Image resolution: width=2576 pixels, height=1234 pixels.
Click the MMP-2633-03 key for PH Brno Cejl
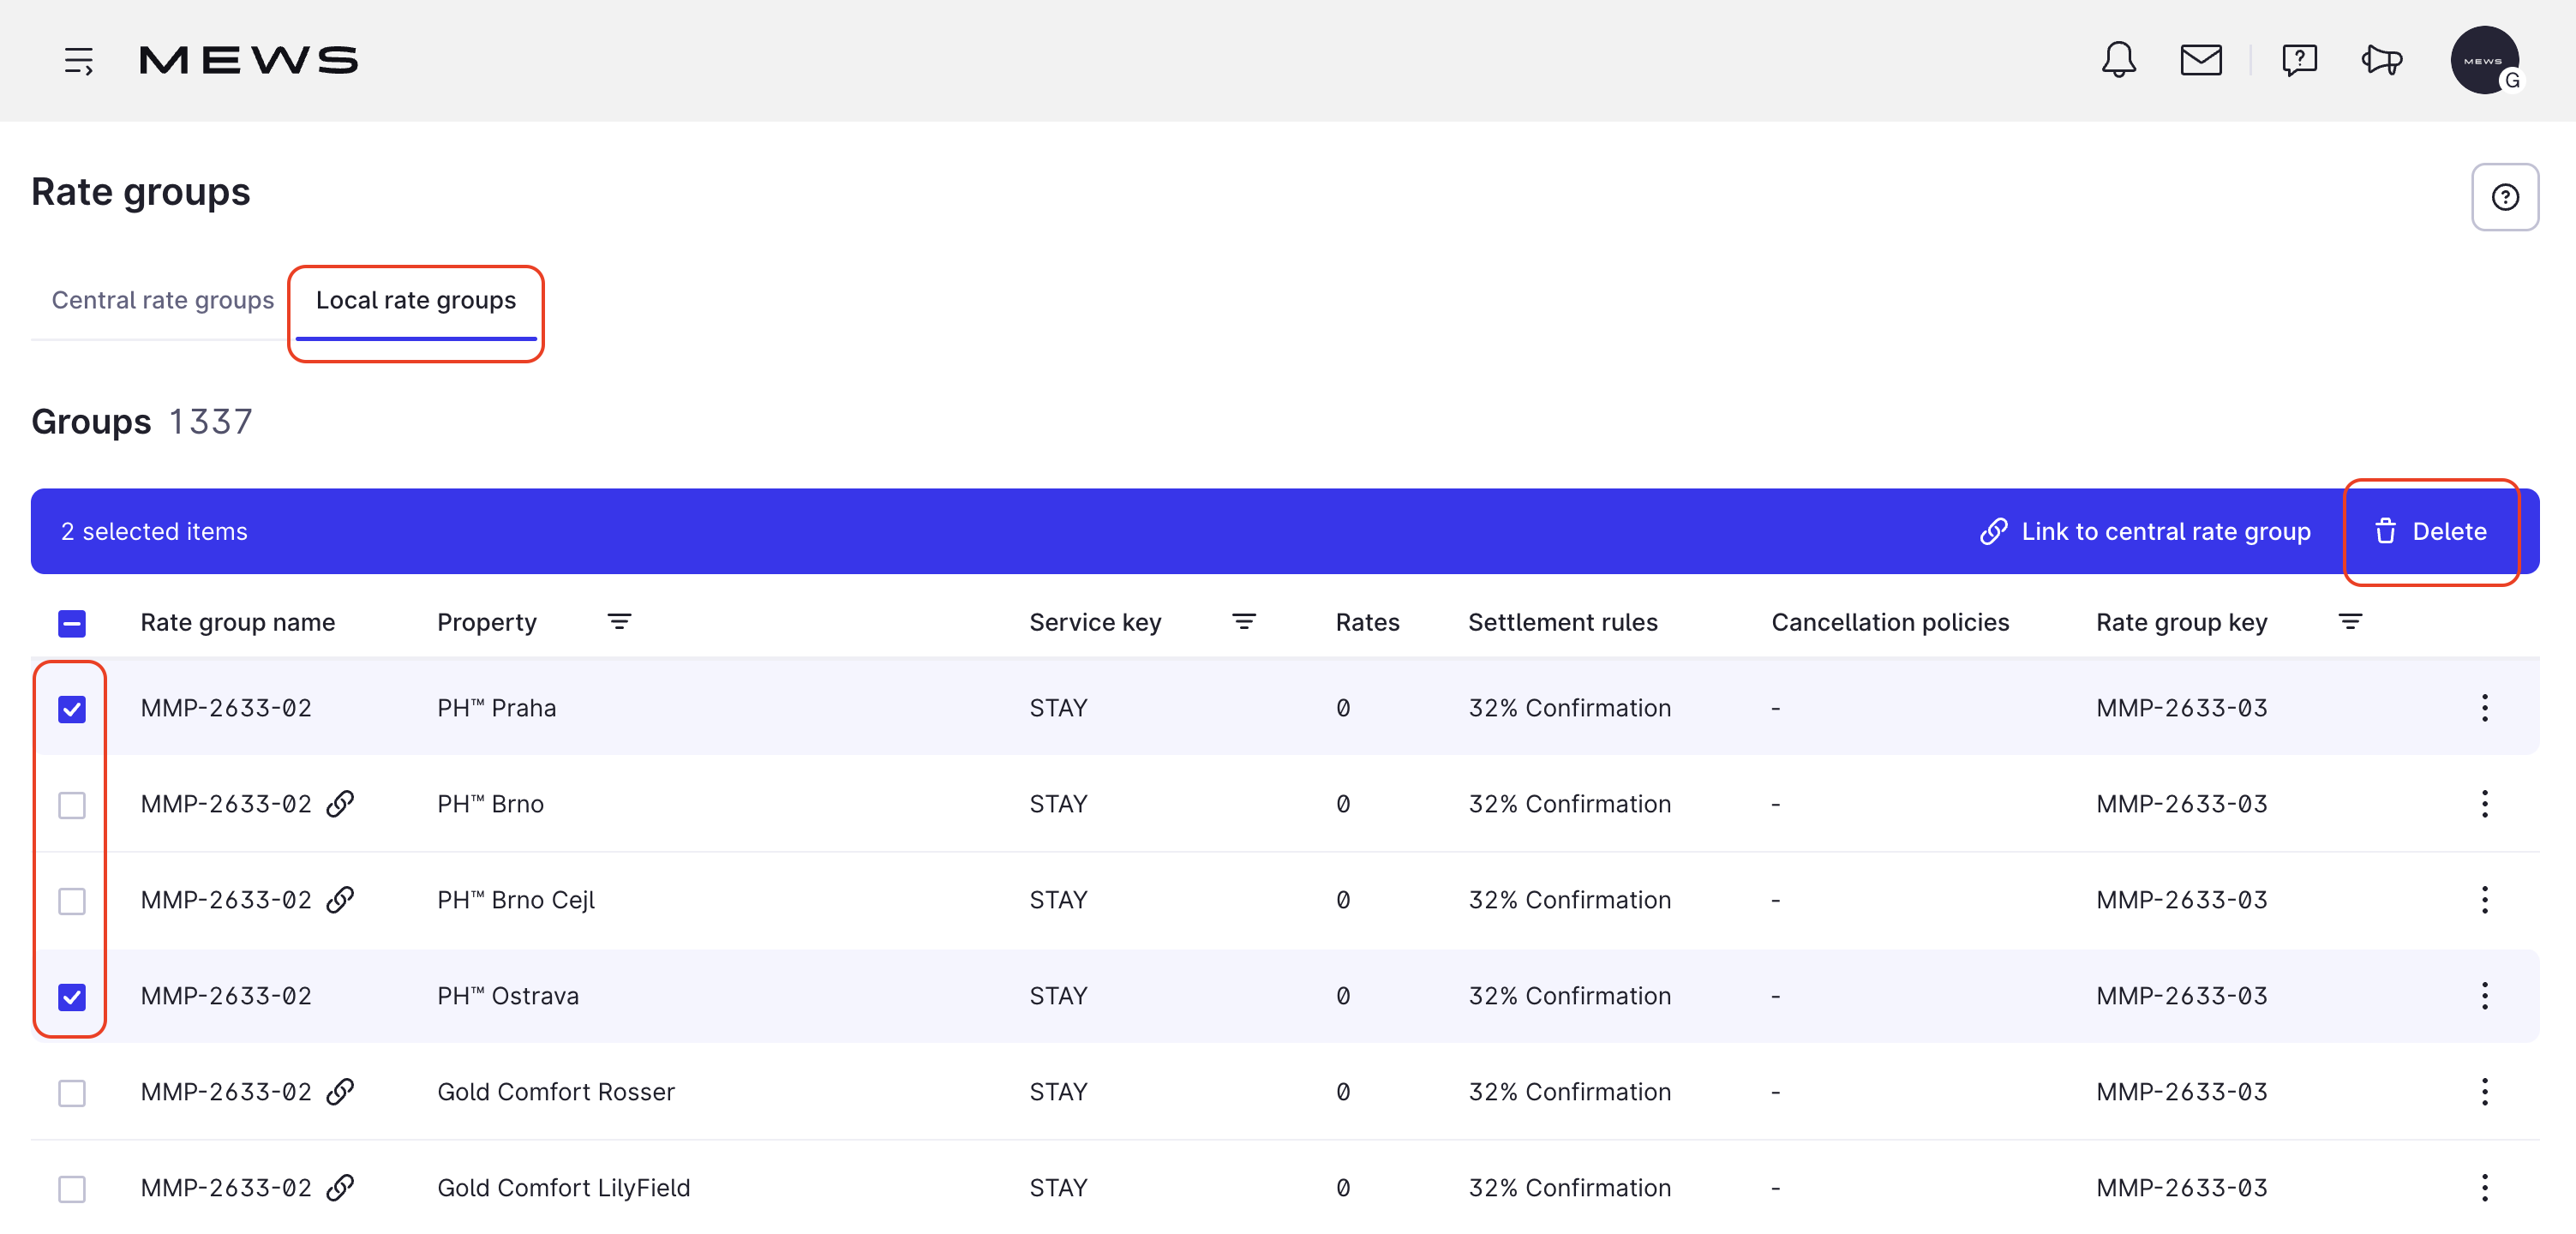click(x=2182, y=900)
